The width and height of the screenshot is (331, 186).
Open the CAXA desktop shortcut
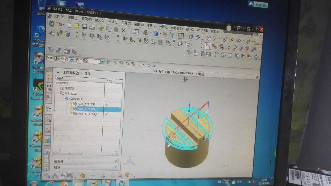(39, 36)
